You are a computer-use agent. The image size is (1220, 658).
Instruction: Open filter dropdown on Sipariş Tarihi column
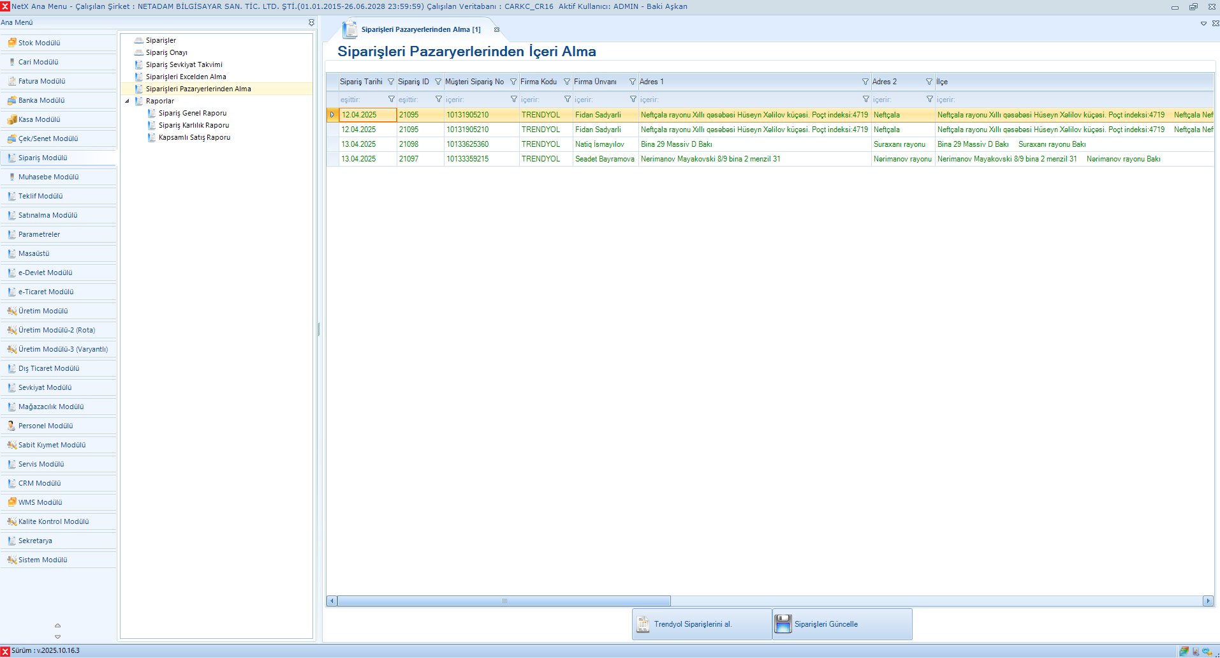coord(391,82)
